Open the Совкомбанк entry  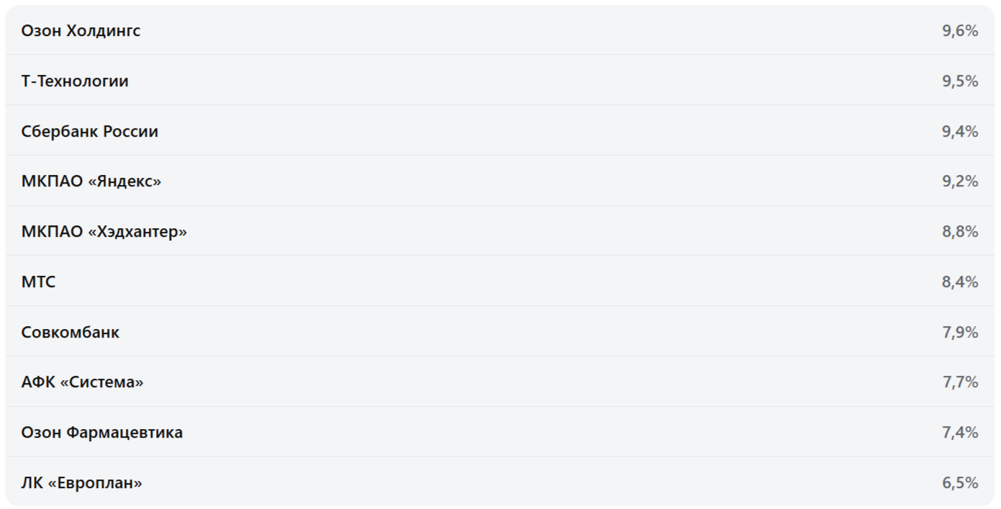tap(70, 332)
